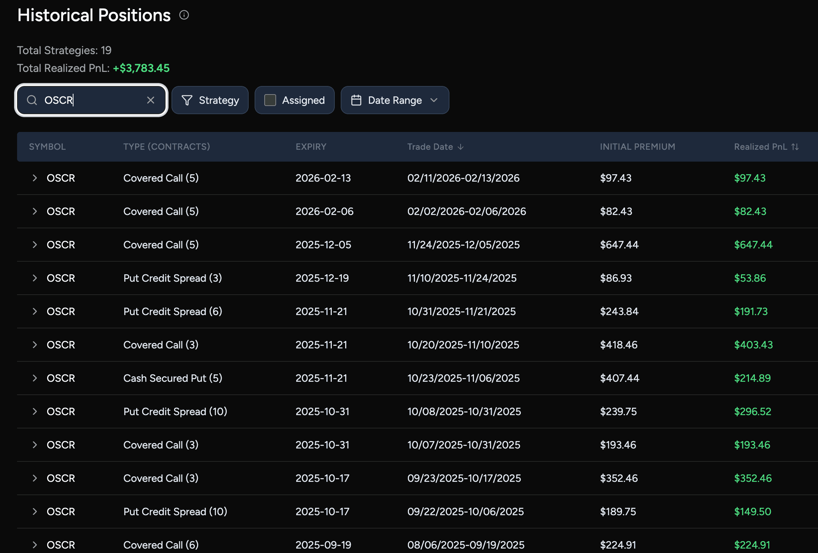Sort by the EXPIRY column header
This screenshot has width=818, height=553.
tap(311, 147)
